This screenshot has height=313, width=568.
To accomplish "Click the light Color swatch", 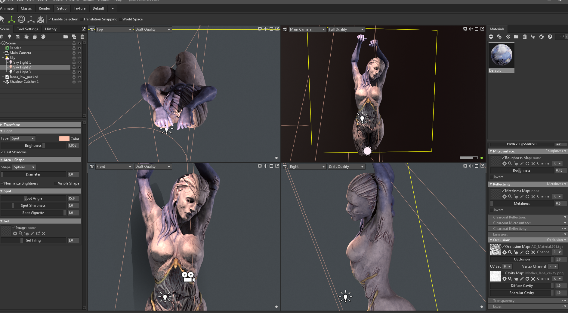I will [x=64, y=139].
